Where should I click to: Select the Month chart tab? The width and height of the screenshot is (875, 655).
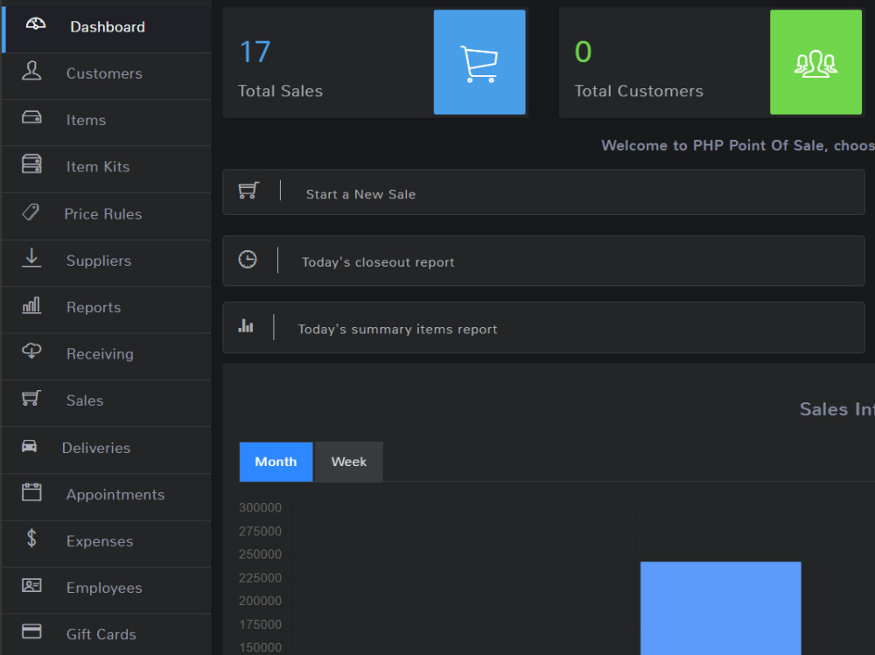(x=276, y=462)
